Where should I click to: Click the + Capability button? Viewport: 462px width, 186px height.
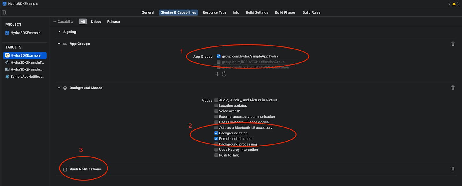pyautogui.click(x=64, y=22)
